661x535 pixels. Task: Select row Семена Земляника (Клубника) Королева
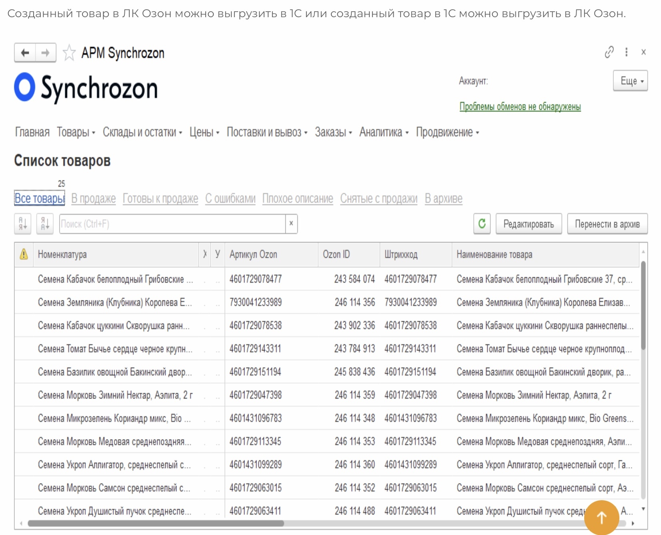click(x=327, y=302)
